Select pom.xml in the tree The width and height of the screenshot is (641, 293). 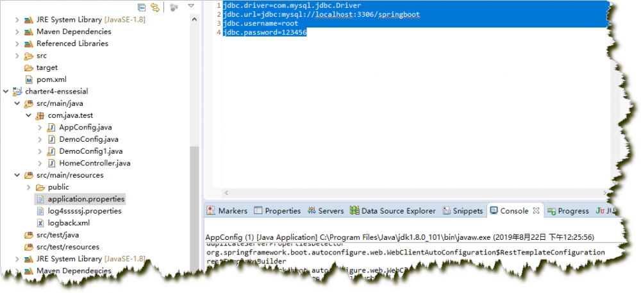coord(51,80)
